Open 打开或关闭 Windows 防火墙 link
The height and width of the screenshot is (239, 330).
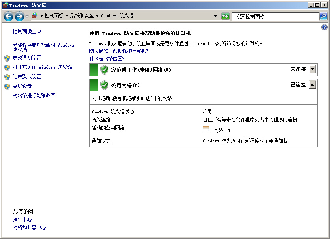point(42,67)
